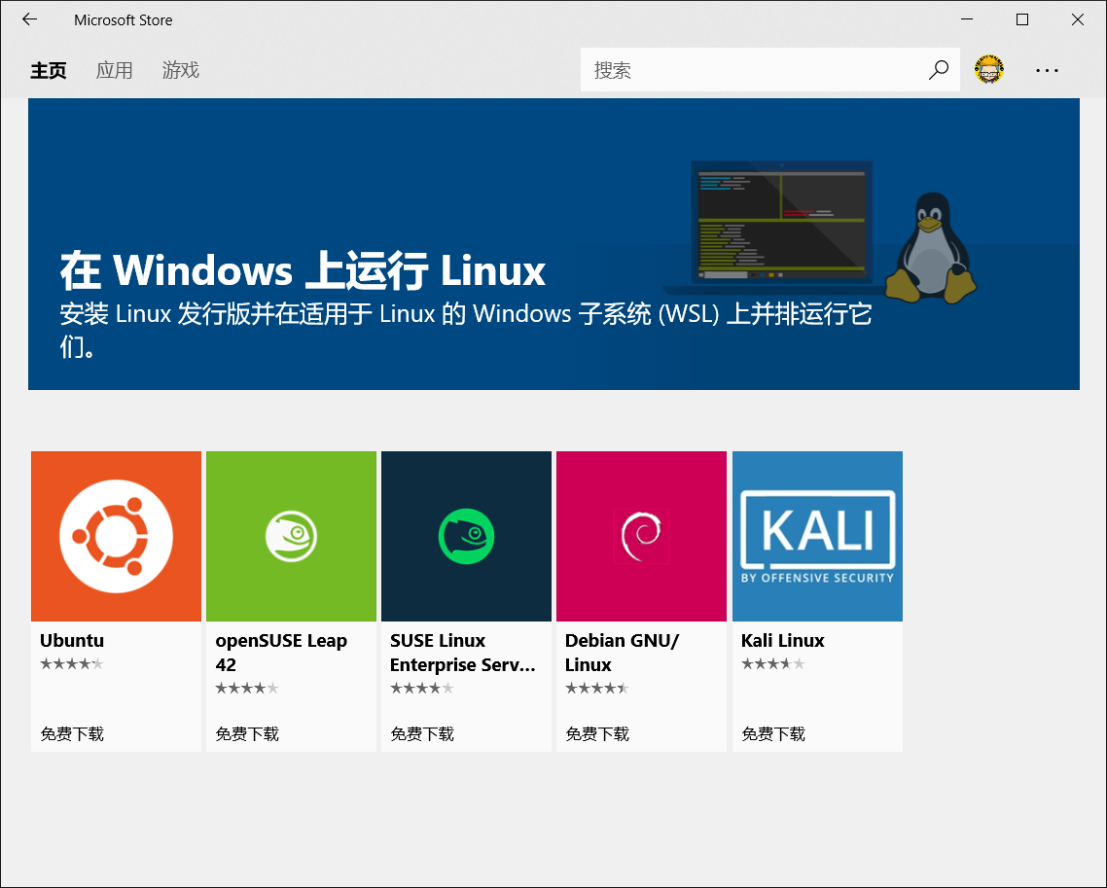Click the Debian swirl logo tile
The image size is (1107, 888).
(641, 536)
